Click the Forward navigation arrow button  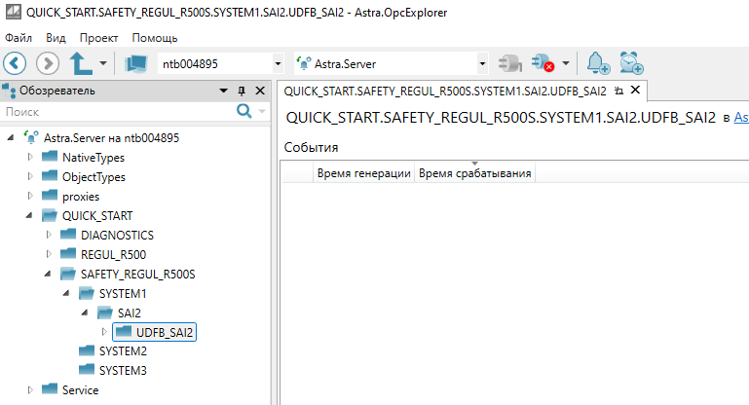(x=48, y=64)
